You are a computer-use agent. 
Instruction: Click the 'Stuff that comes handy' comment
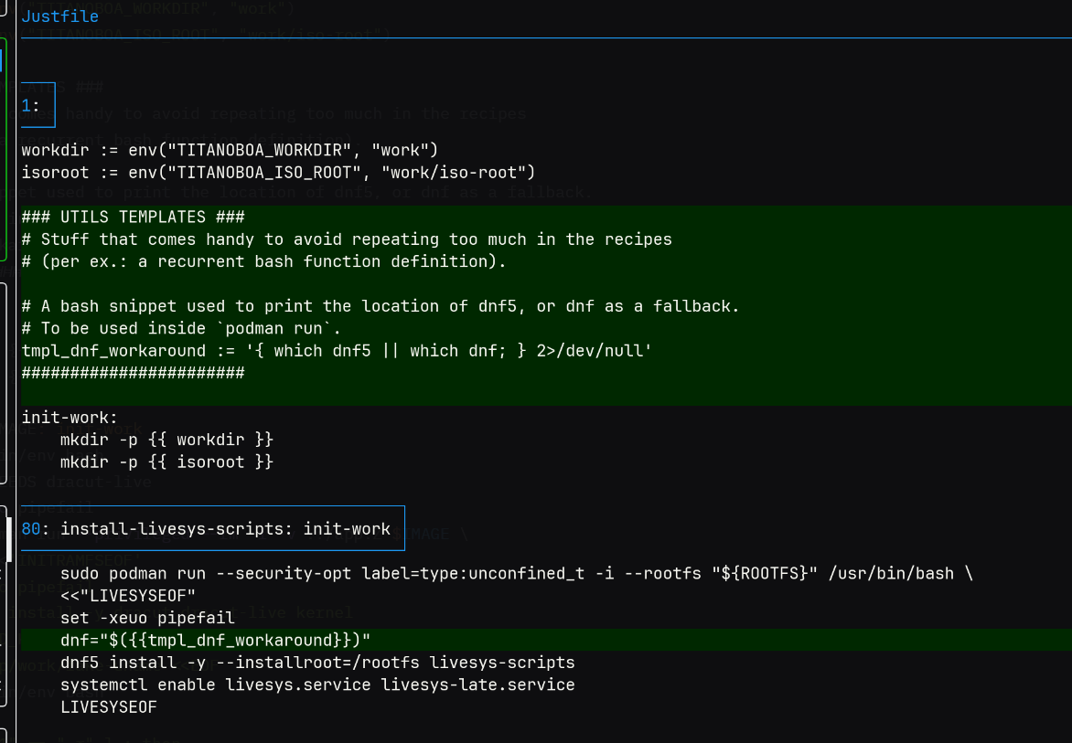tap(347, 239)
